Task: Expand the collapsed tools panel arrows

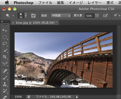Action: (2, 22)
